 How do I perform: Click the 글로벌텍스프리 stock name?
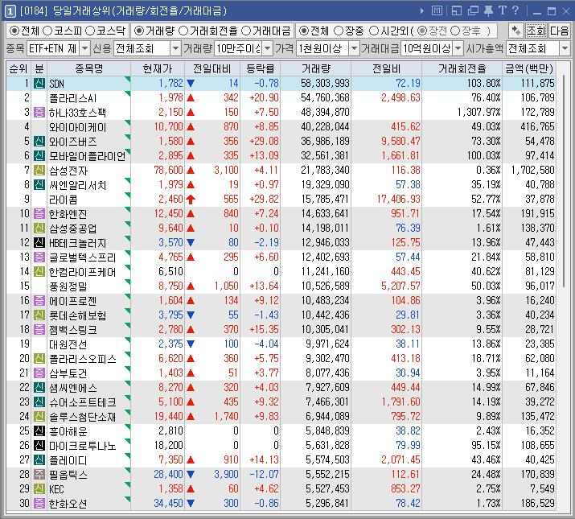[x=83, y=257]
